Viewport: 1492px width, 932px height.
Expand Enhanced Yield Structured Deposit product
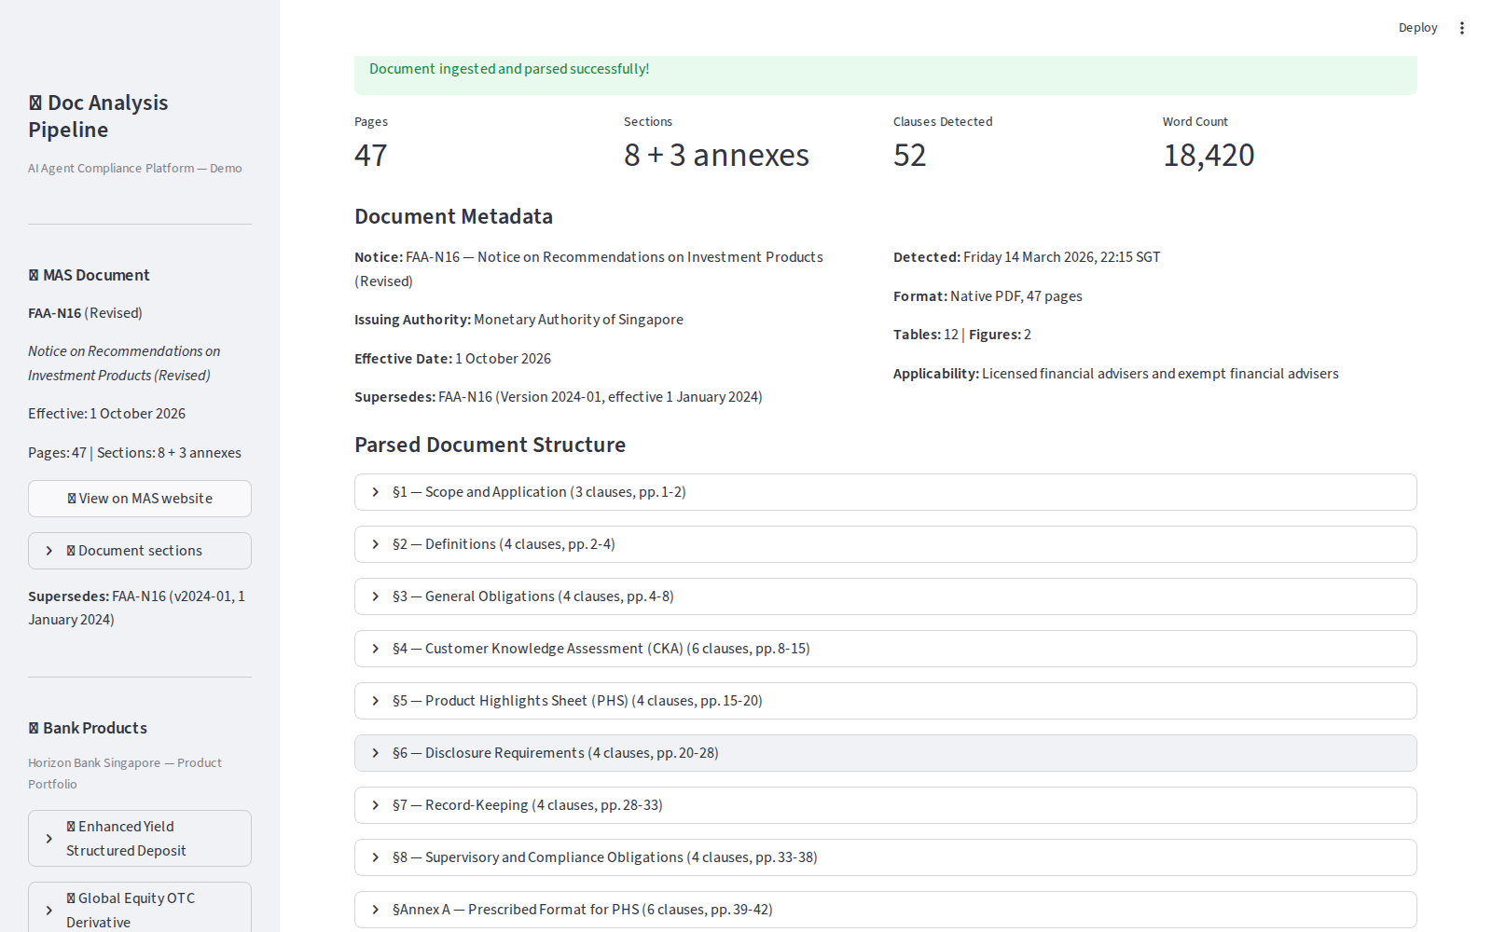click(x=140, y=839)
